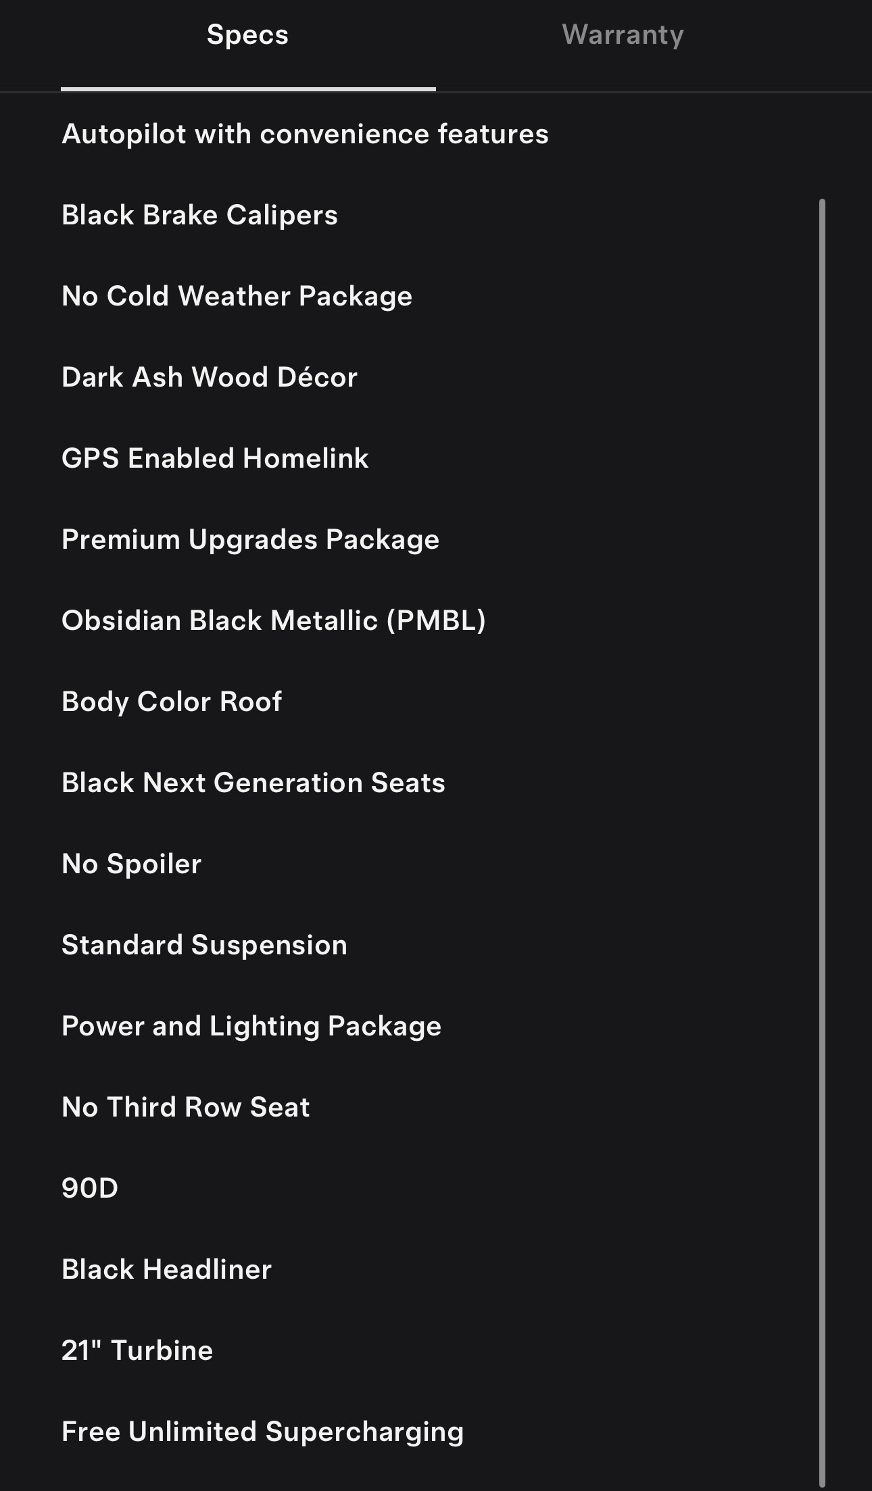Tap GPS Enabled Homelink item
The image size is (872, 1491).
(215, 458)
